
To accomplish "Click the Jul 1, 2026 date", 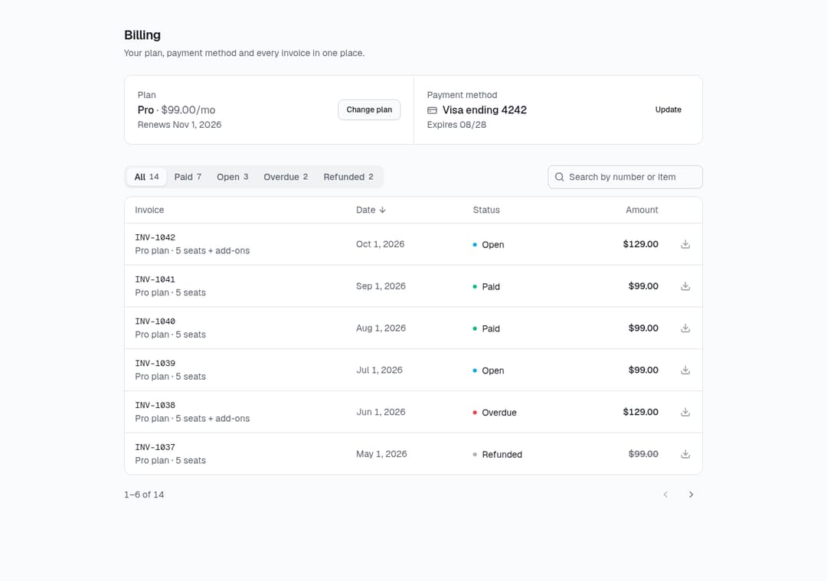I will [379, 370].
